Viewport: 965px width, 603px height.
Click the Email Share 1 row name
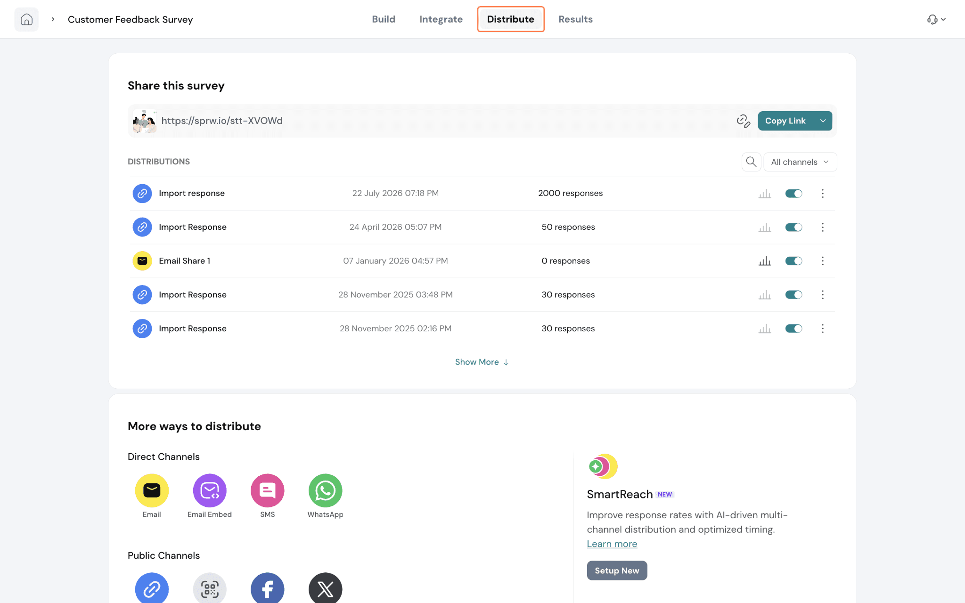tap(184, 261)
